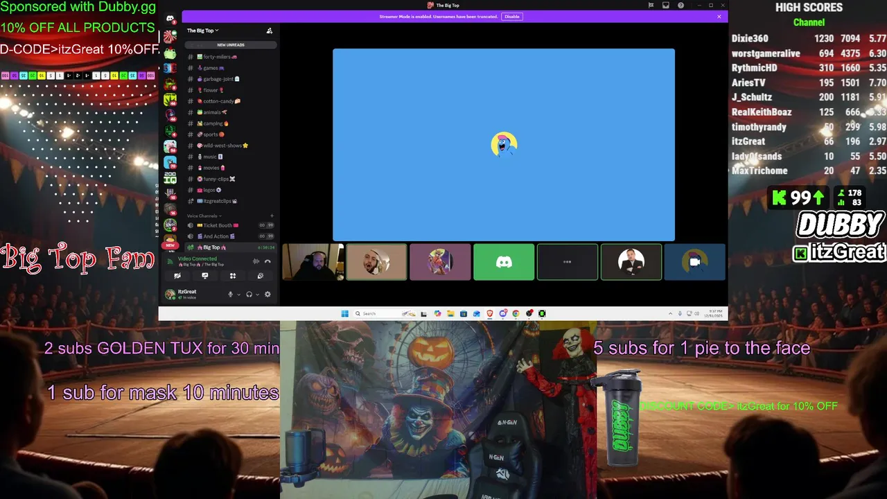Open Discord direct messages home icon
The image size is (887, 499).
(170, 19)
